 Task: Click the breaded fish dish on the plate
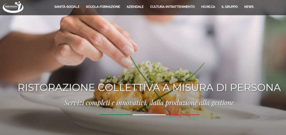pyautogui.click(x=146, y=96)
